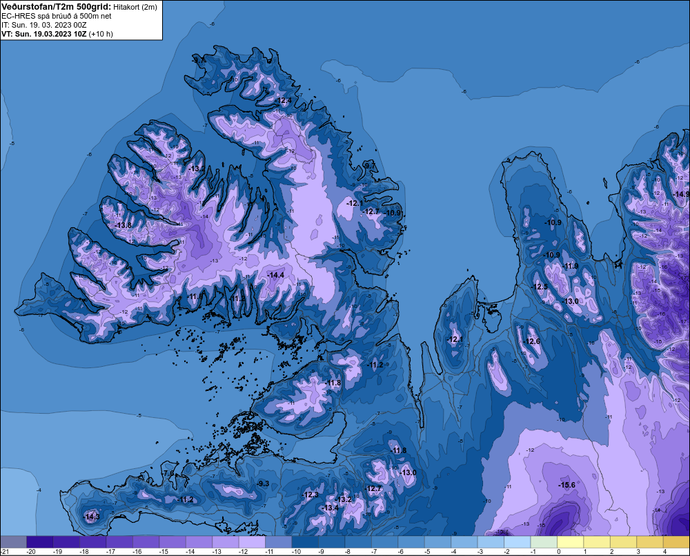Click the -14.4 temperature value on the map
This screenshot has width=690, height=556.
pyautogui.click(x=276, y=275)
